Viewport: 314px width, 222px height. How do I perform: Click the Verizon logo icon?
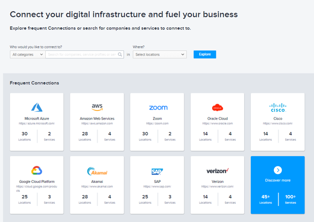pos(217,171)
